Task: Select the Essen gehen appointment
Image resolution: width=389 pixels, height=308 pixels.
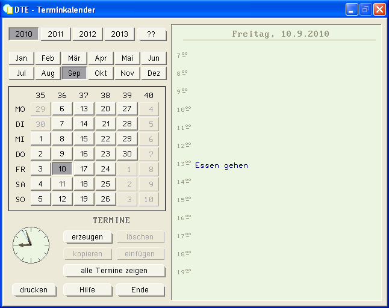Action: [x=221, y=165]
